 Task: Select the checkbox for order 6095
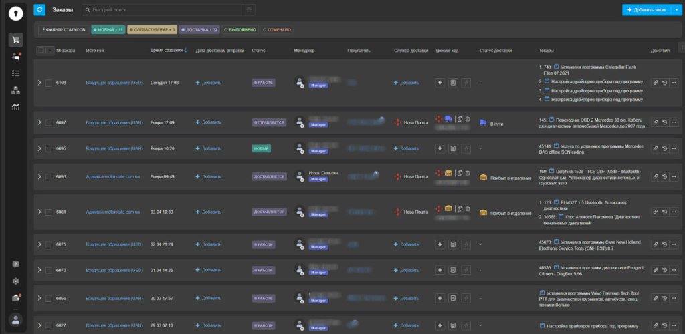48,148
